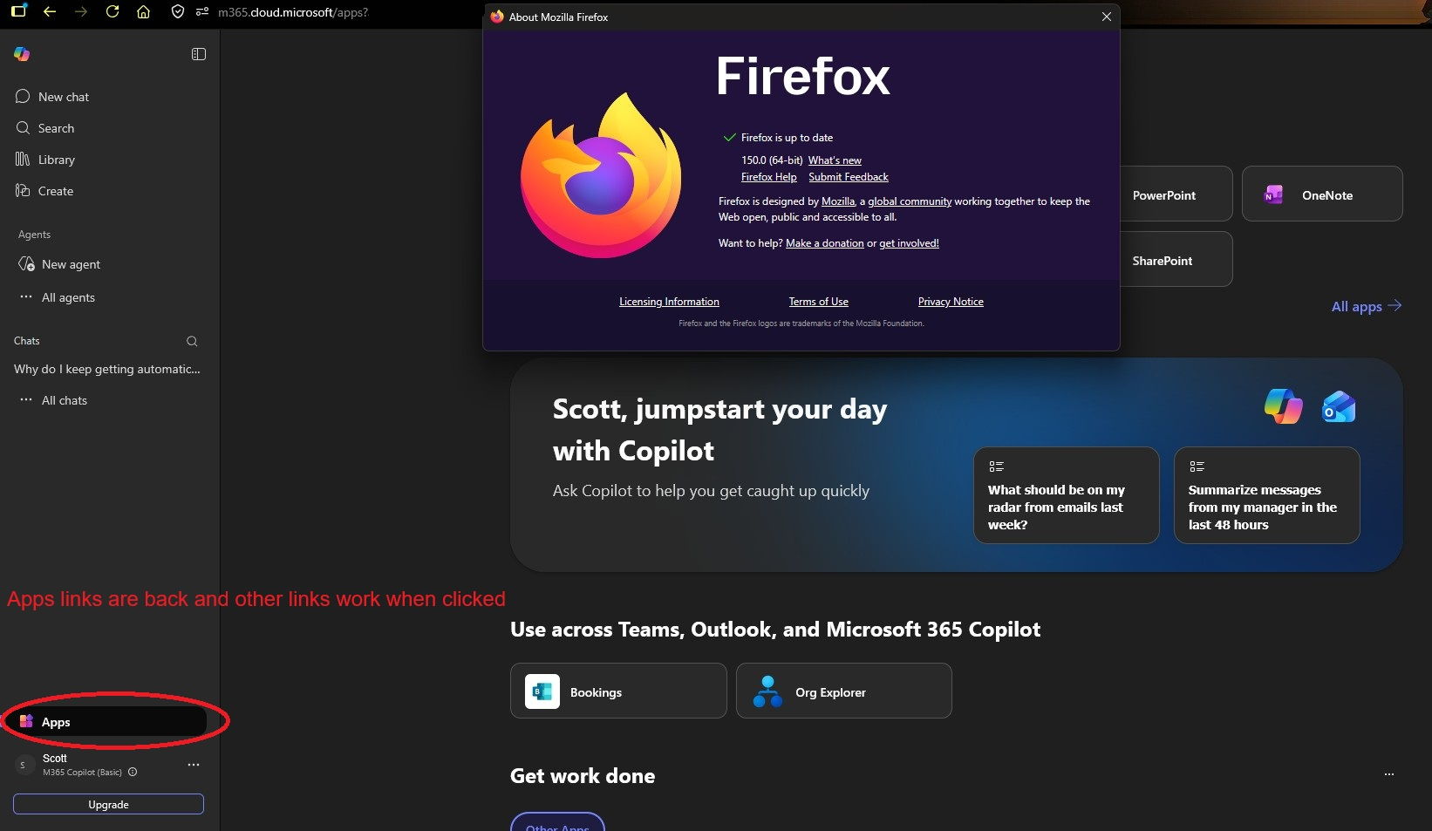
Task: Open the Terms of Use link
Action: click(x=819, y=302)
